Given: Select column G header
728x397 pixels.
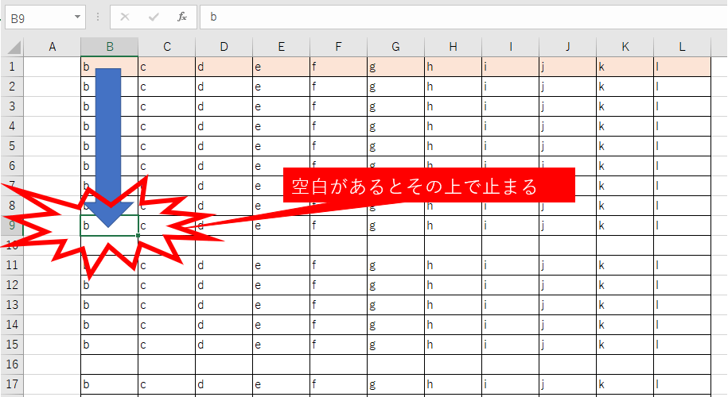Looking at the screenshot, I should pyautogui.click(x=395, y=47).
